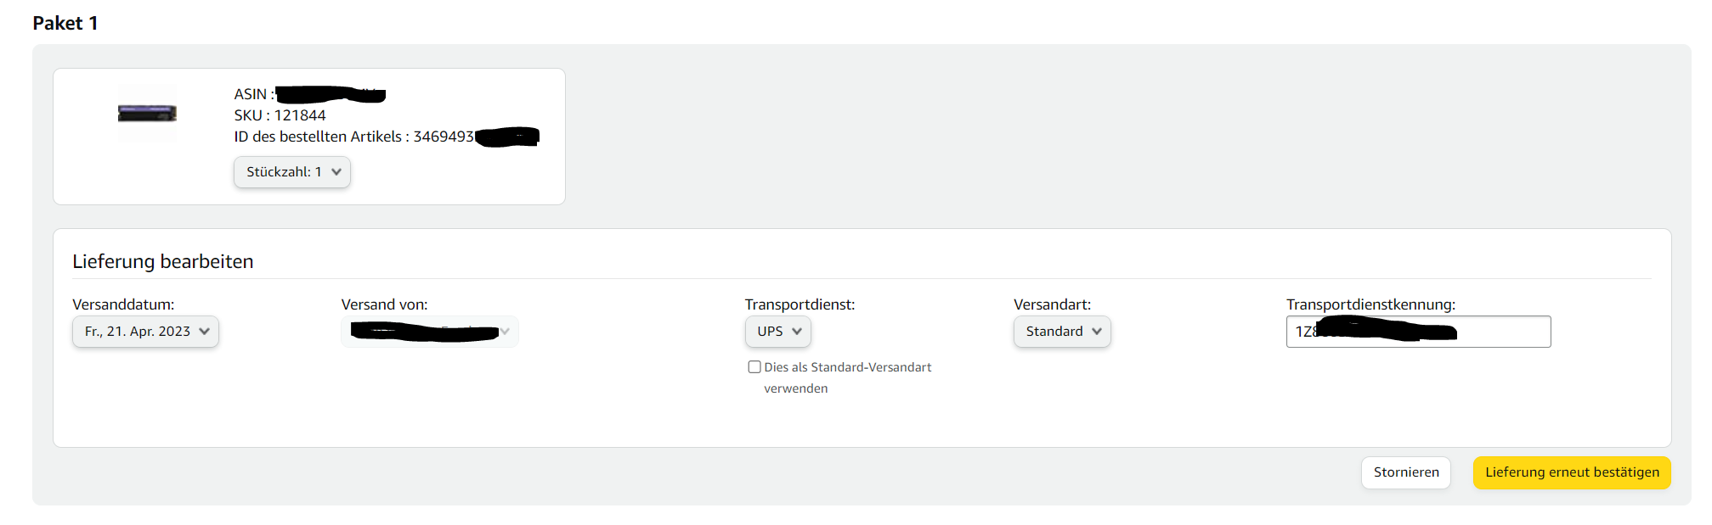This screenshot has height=525, width=1712.
Task: Click the Versanddatum label text
Action: click(123, 304)
